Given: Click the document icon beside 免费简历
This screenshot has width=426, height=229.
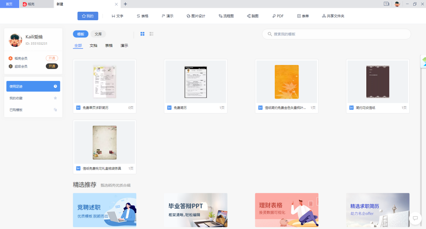Looking at the screenshot, I should 169,108.
